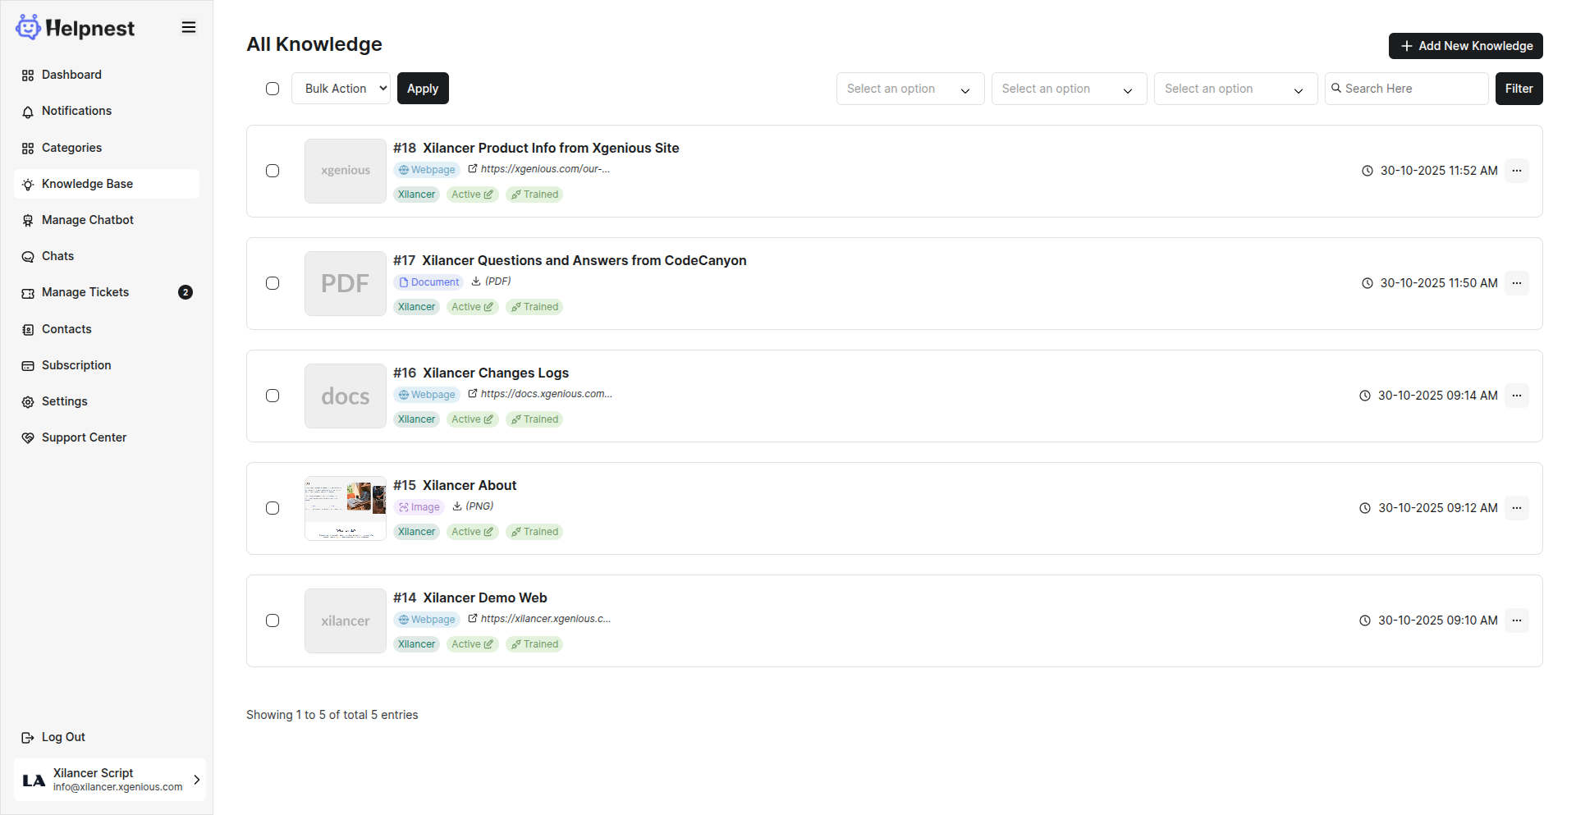This screenshot has height=815, width=1576.
Task: Toggle Active status on entry #18
Action: click(473, 195)
